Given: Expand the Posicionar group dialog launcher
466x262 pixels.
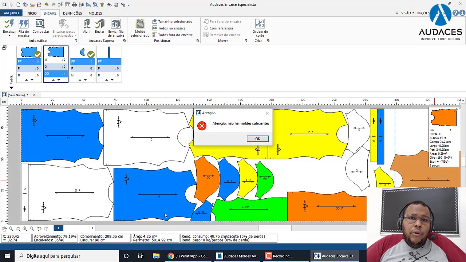Looking at the screenshot, I should click(198, 41).
